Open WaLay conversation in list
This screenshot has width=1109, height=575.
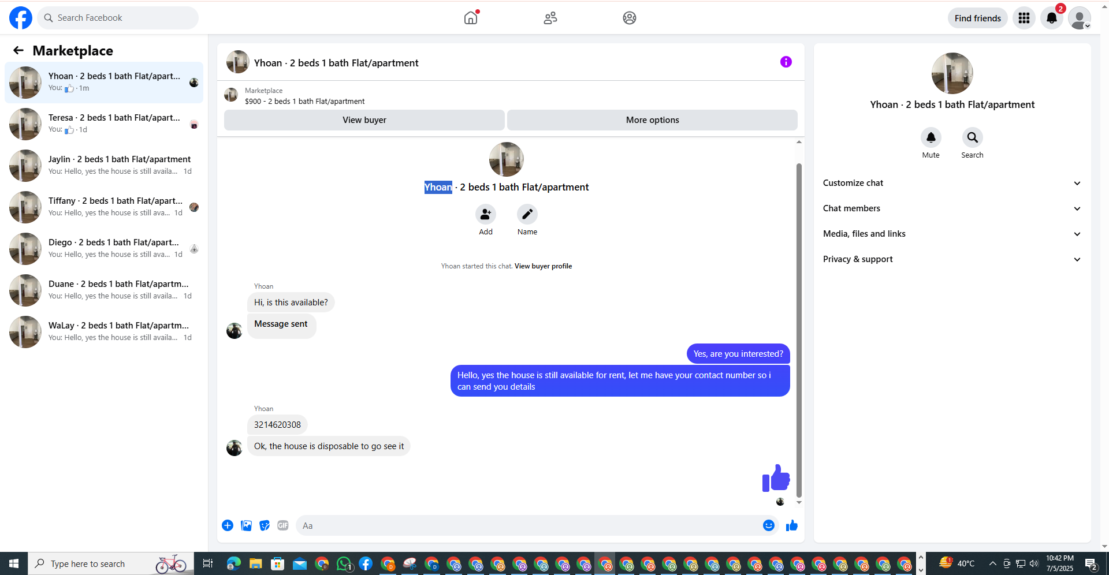(x=104, y=332)
